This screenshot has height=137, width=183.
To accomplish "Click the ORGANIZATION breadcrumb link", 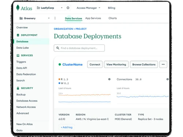I will [63, 29].
